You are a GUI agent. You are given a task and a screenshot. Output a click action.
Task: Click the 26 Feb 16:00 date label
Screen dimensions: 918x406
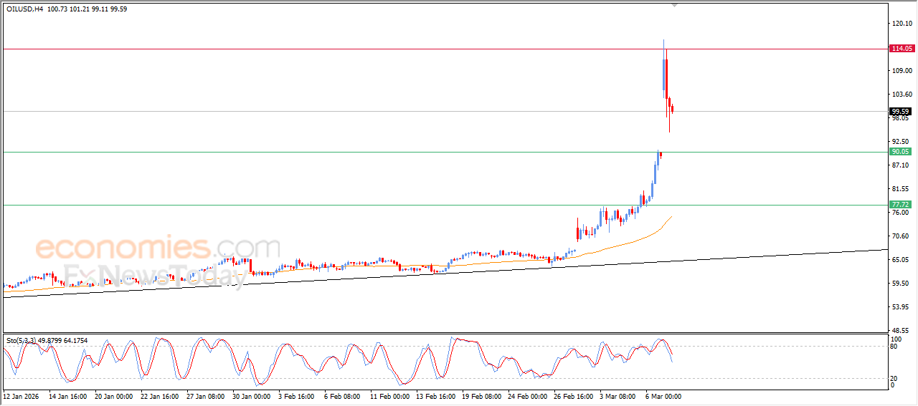tap(572, 396)
